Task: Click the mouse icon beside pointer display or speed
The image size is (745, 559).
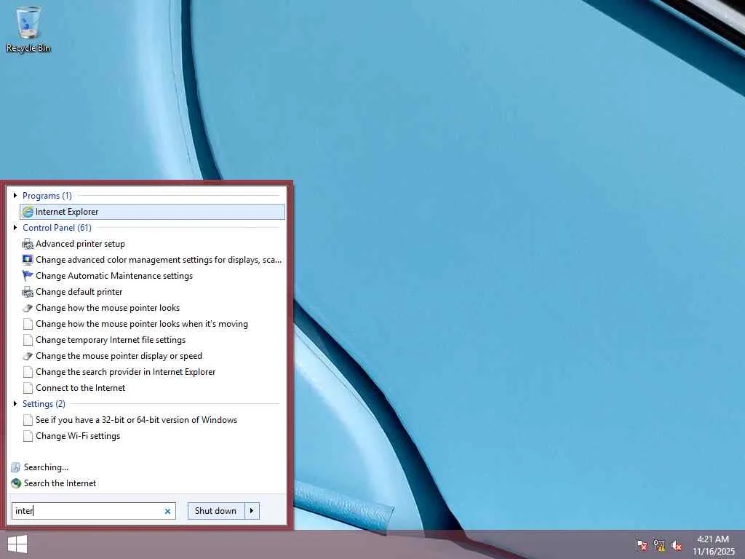Action: click(28, 356)
